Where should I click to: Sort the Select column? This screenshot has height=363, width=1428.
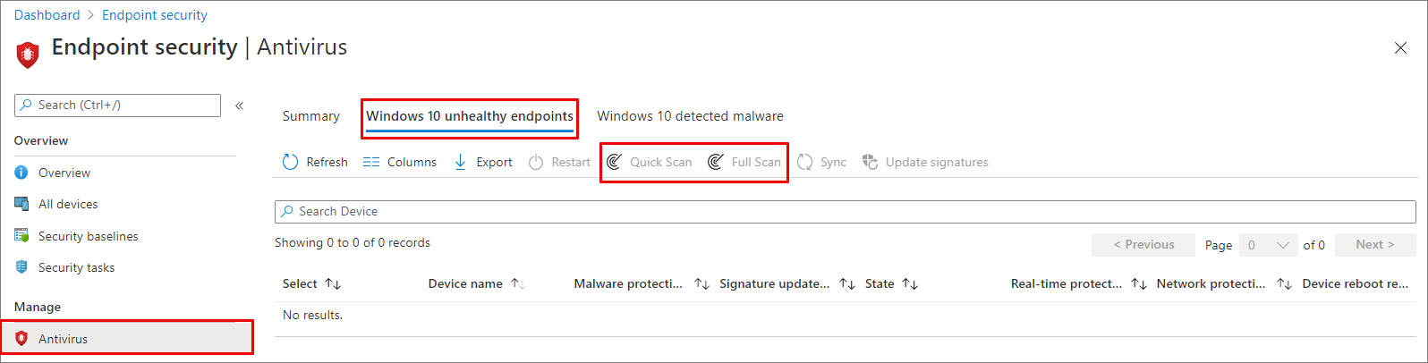[333, 283]
